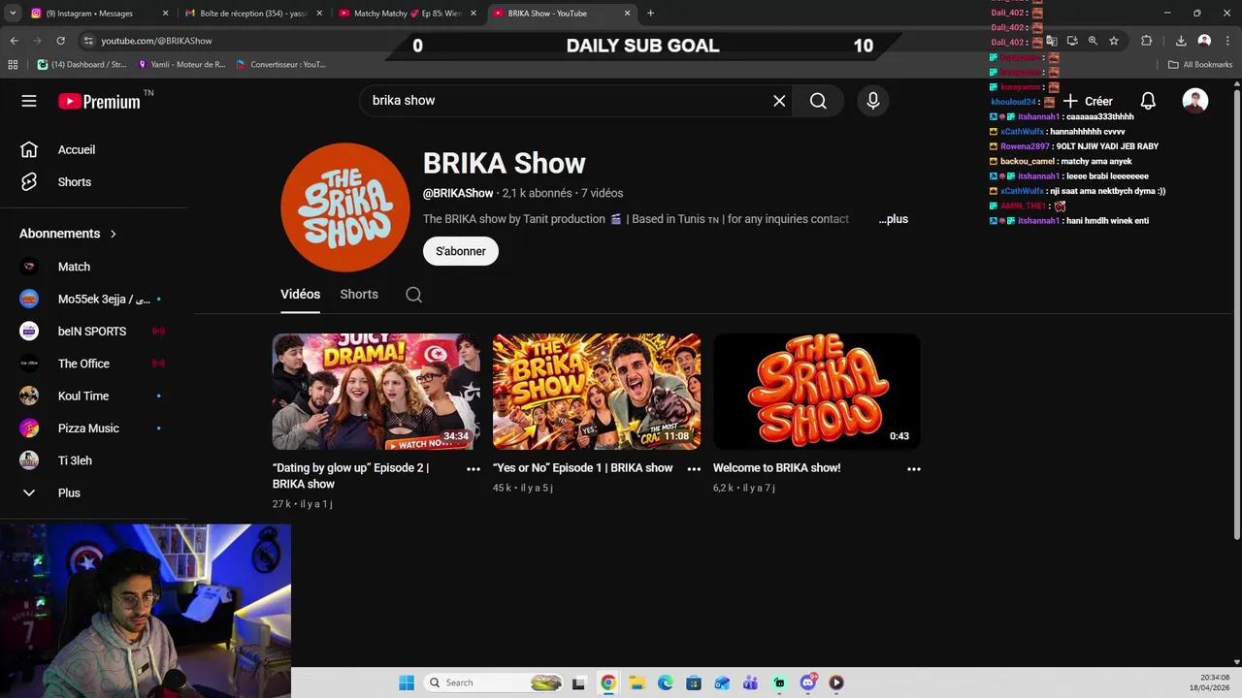
Task: Open Chrome apps grid shortcut
Action: click(x=13, y=65)
